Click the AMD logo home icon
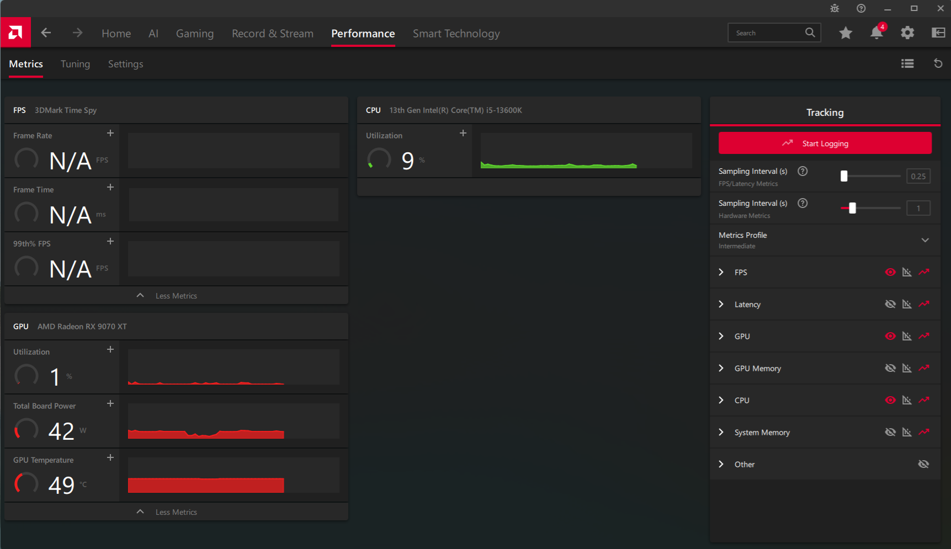 point(15,33)
